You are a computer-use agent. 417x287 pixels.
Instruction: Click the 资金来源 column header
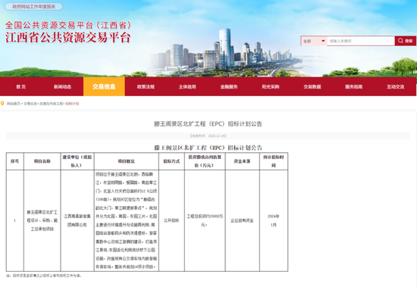(243, 161)
